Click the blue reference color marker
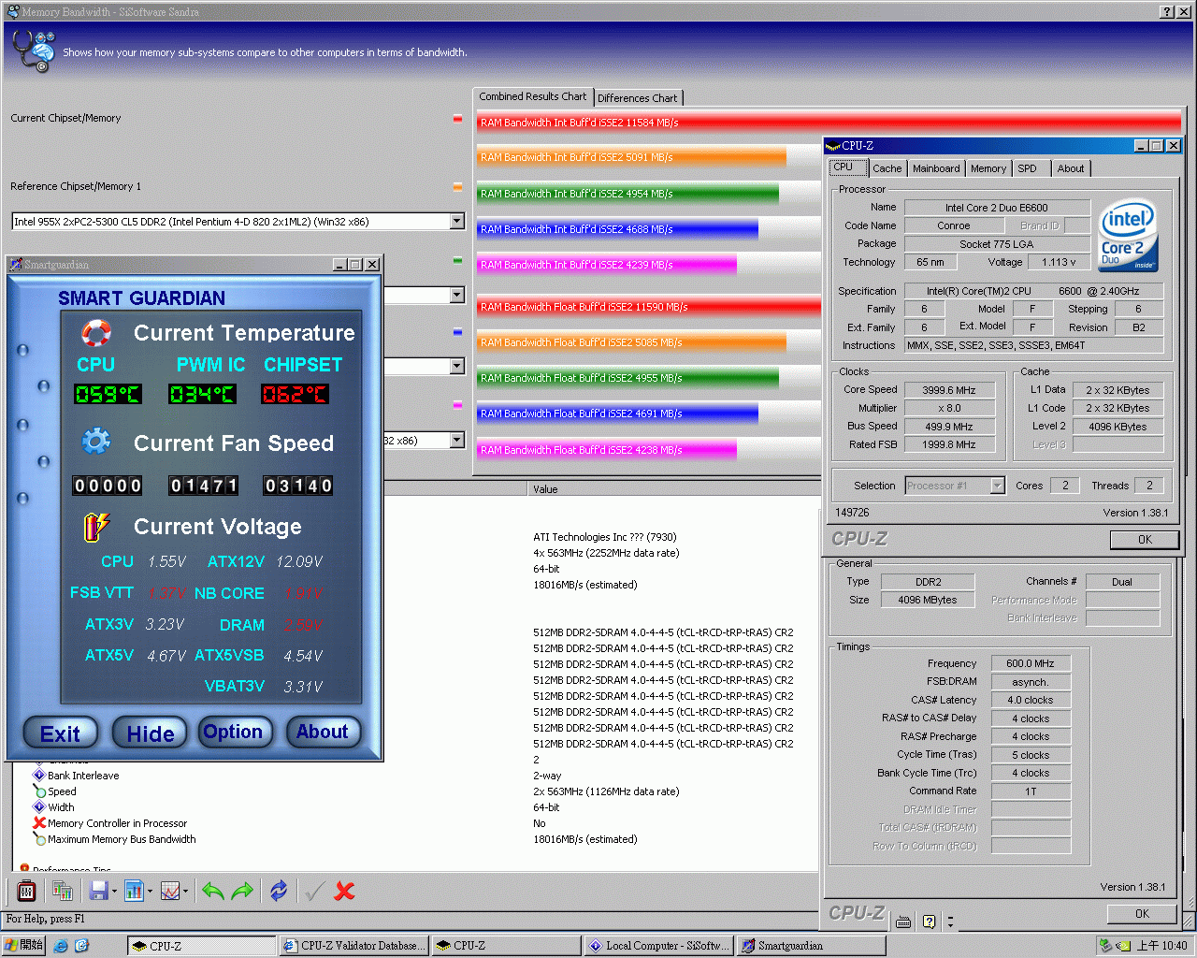The image size is (1197, 958). tap(457, 332)
